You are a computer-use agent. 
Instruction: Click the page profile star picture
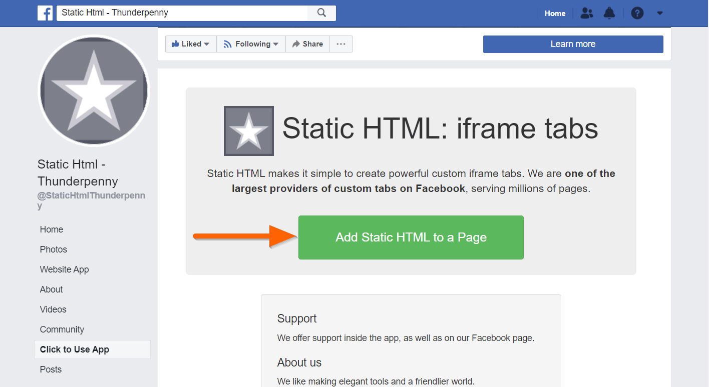[x=94, y=91]
